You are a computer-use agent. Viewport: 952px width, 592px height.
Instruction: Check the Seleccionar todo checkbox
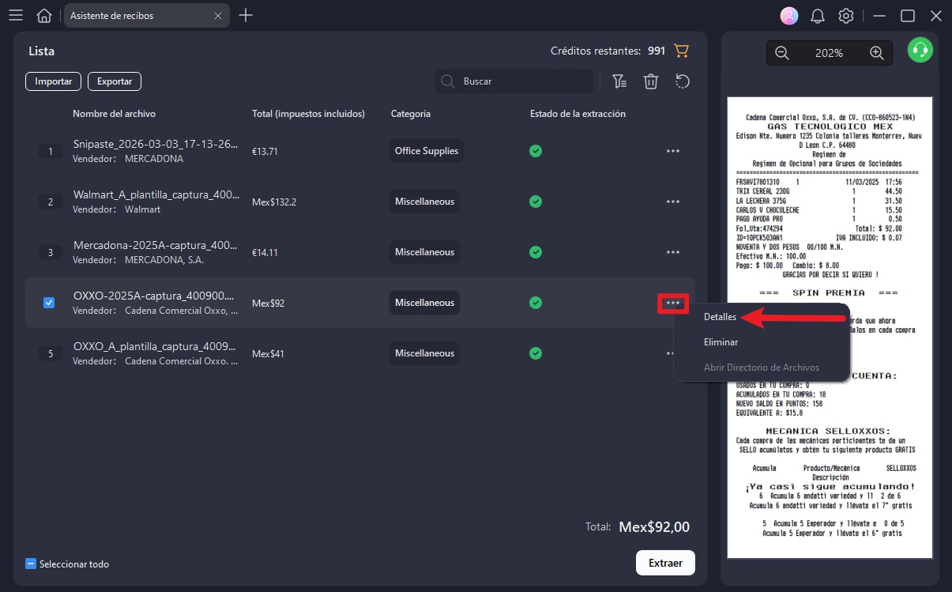30,563
